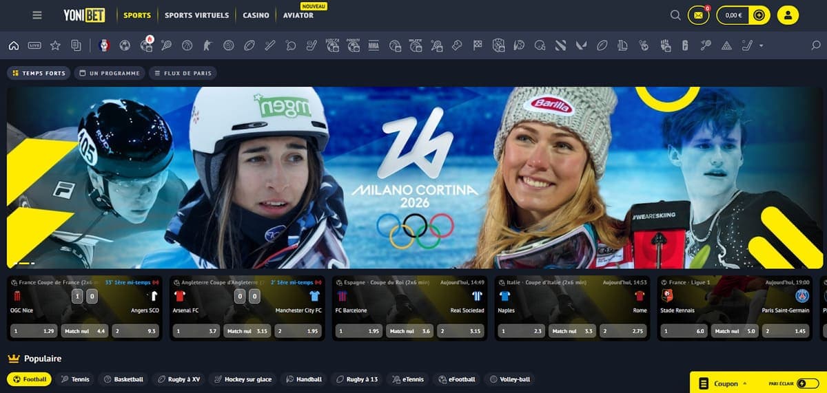827x393 pixels.
Task: Select Football popular filter chip
Action: click(29, 379)
